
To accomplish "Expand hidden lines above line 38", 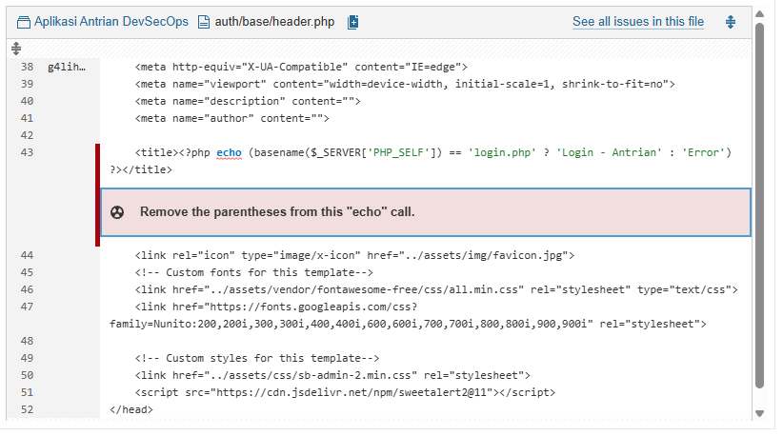I will tap(16, 48).
